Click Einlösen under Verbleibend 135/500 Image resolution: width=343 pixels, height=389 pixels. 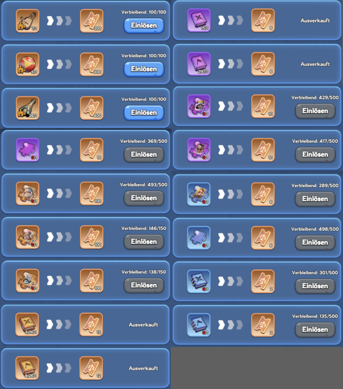[x=315, y=330]
